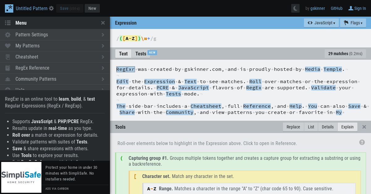371x194 pixels.
Task: Click the highlighted match "Community" in text
Action: pos(180,112)
